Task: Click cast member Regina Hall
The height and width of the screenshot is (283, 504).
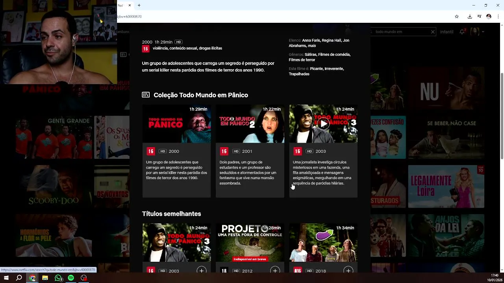Action: click(x=331, y=40)
